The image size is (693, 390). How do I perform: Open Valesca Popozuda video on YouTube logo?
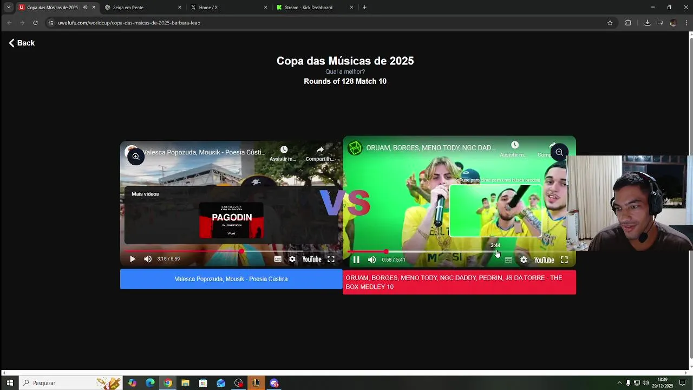tap(312, 259)
